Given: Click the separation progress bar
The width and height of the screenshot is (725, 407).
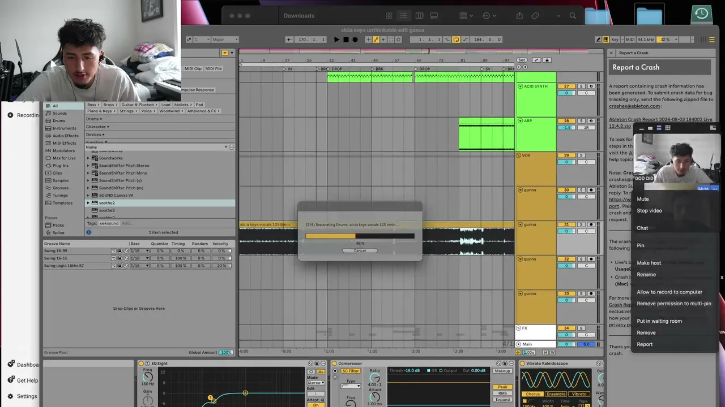Looking at the screenshot, I should pyautogui.click(x=360, y=236).
